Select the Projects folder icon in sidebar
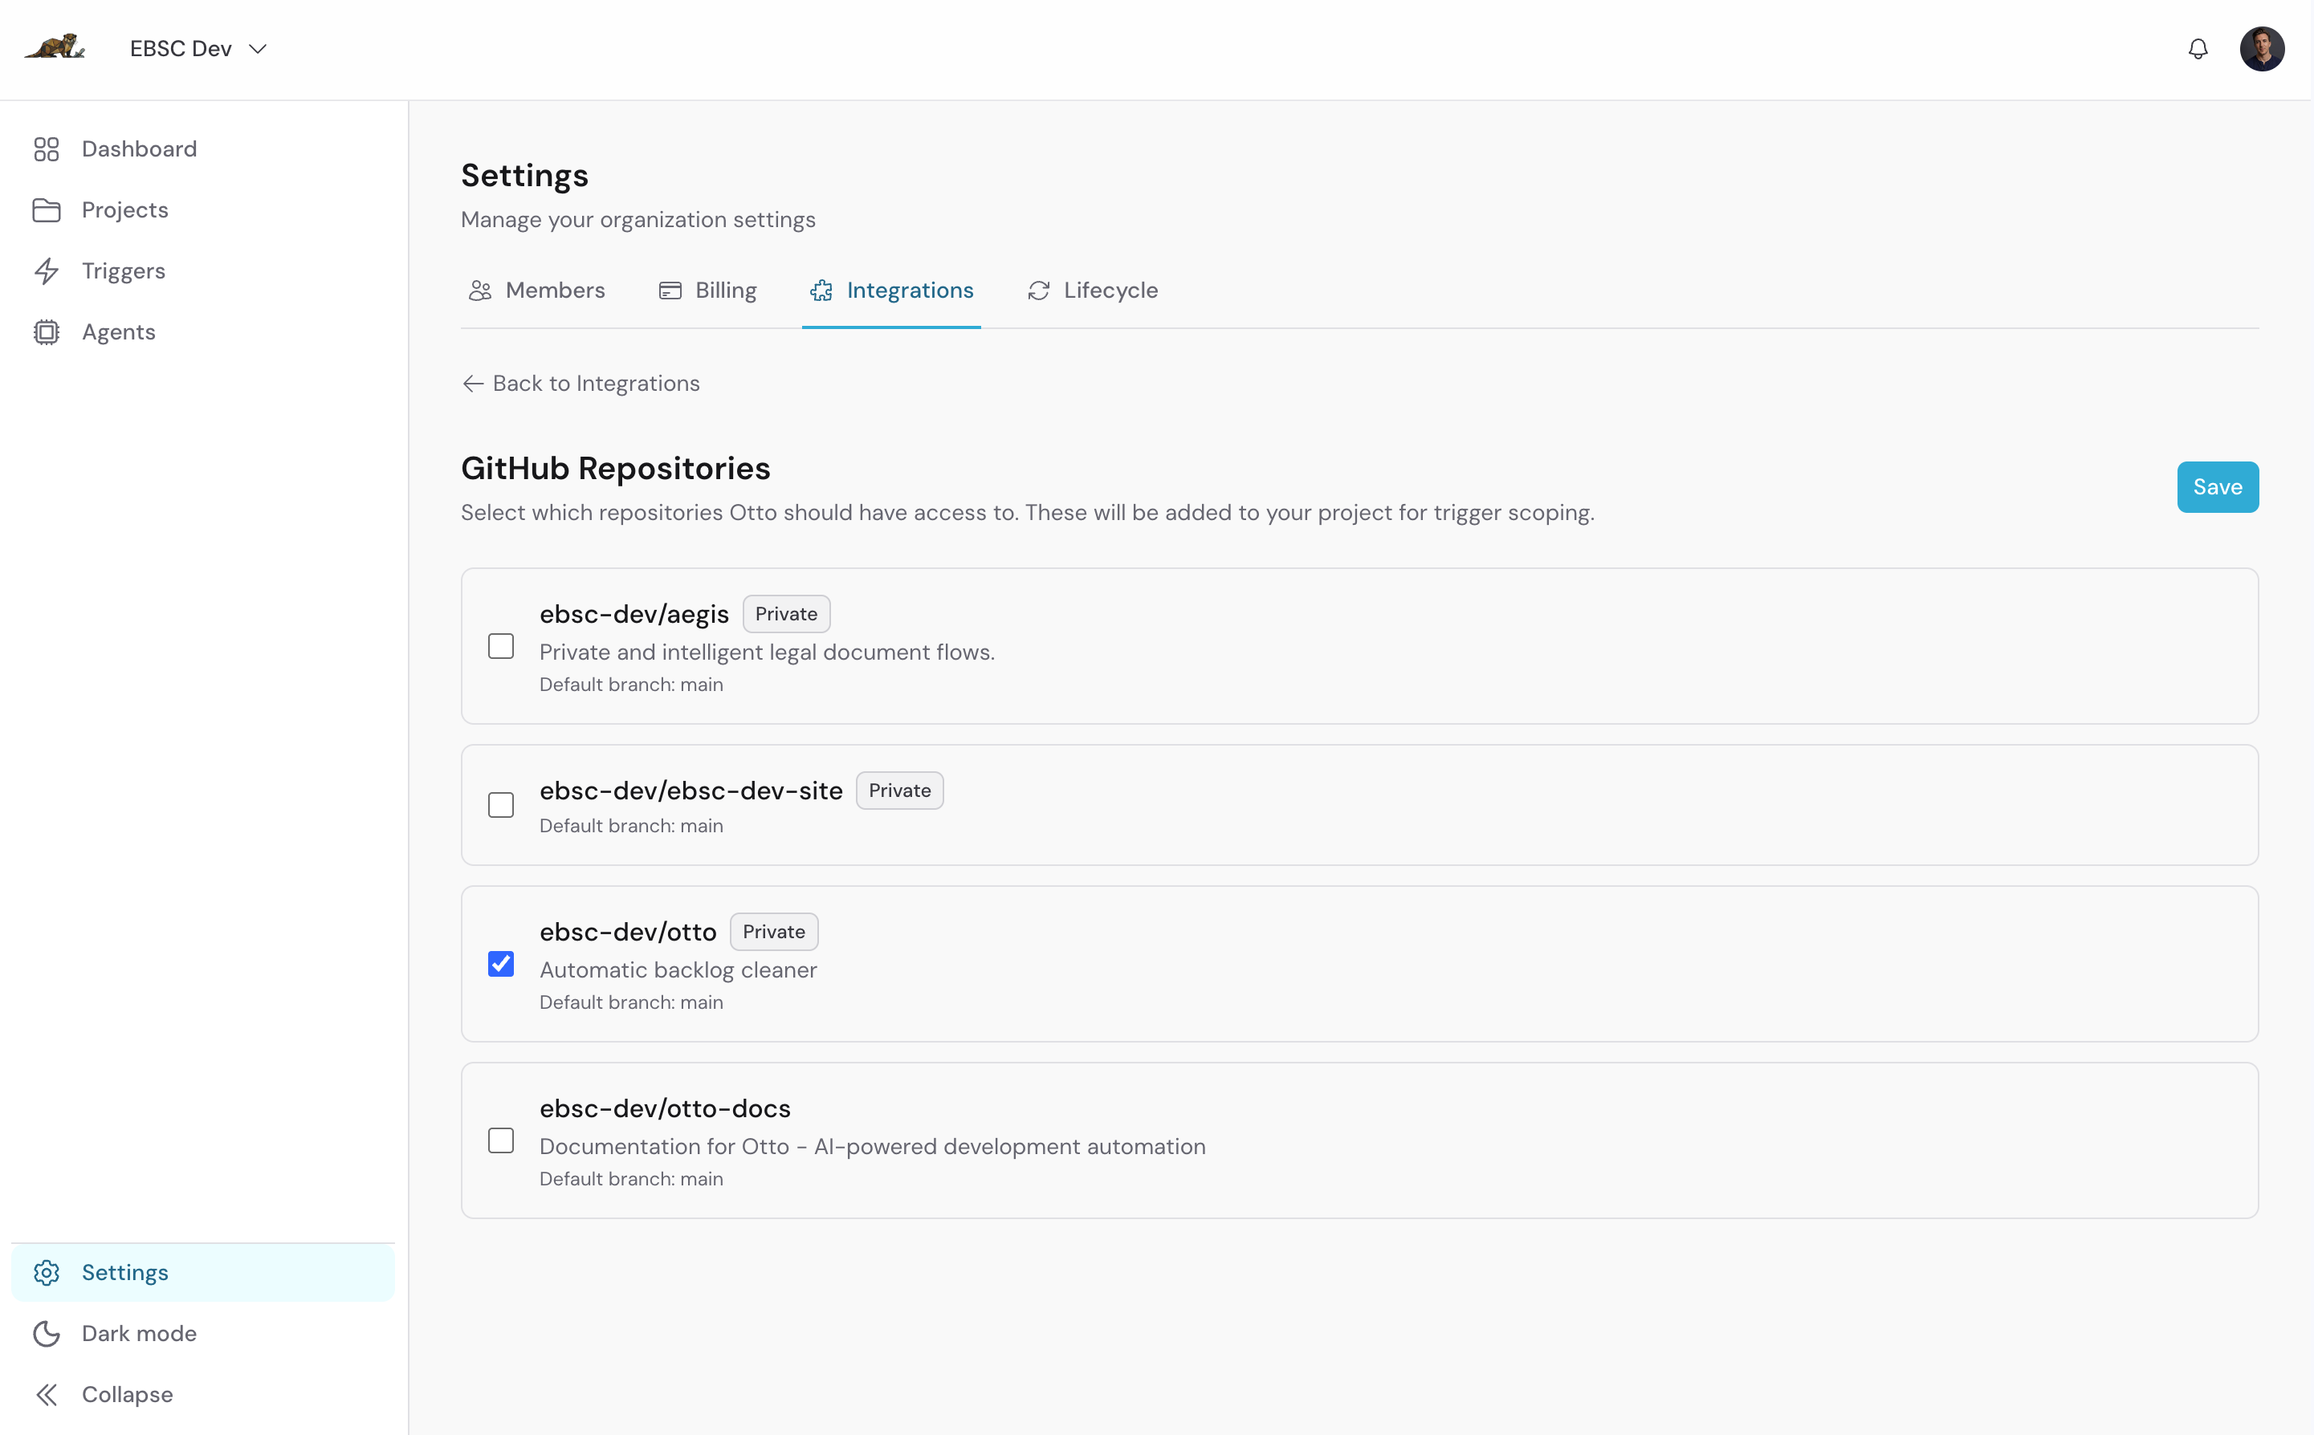 47,209
